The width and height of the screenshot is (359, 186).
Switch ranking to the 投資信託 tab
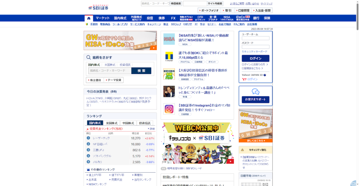pos(145,123)
